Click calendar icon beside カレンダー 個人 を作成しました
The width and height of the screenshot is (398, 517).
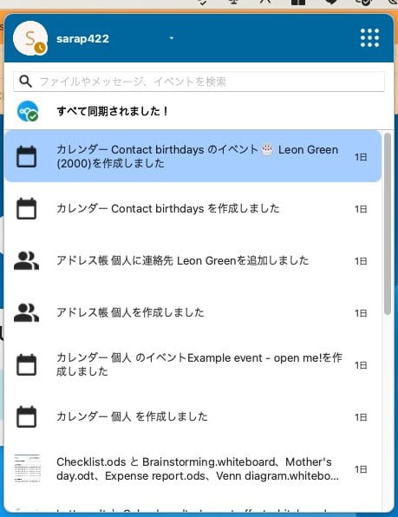[27, 416]
